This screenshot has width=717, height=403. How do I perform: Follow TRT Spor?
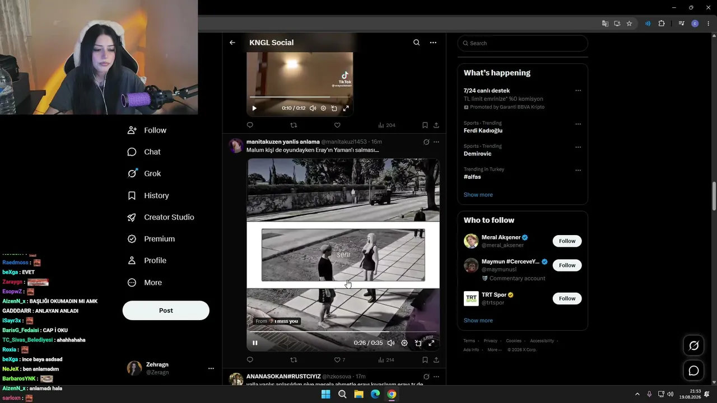(567, 298)
